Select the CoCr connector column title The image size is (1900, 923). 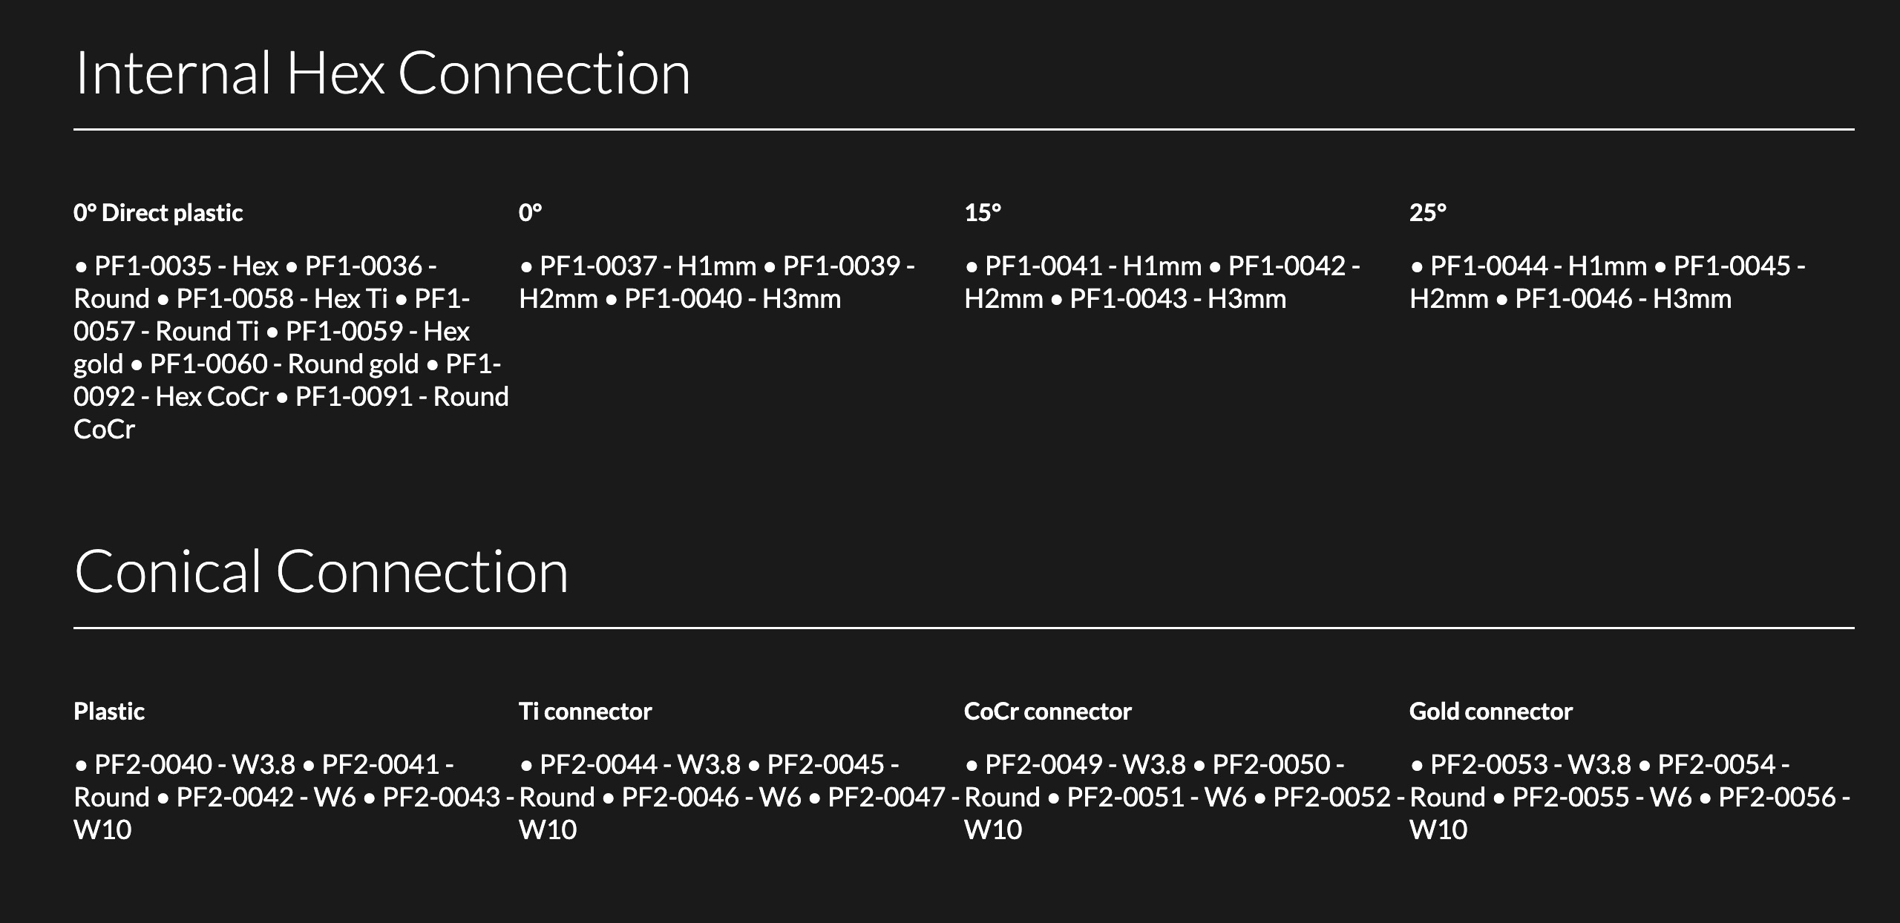click(x=1047, y=712)
